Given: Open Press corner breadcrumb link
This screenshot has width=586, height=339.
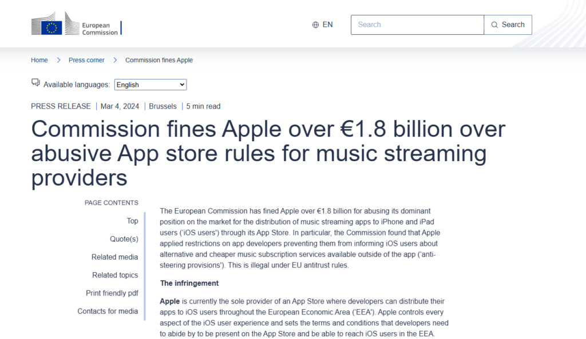Looking at the screenshot, I should [x=86, y=60].
